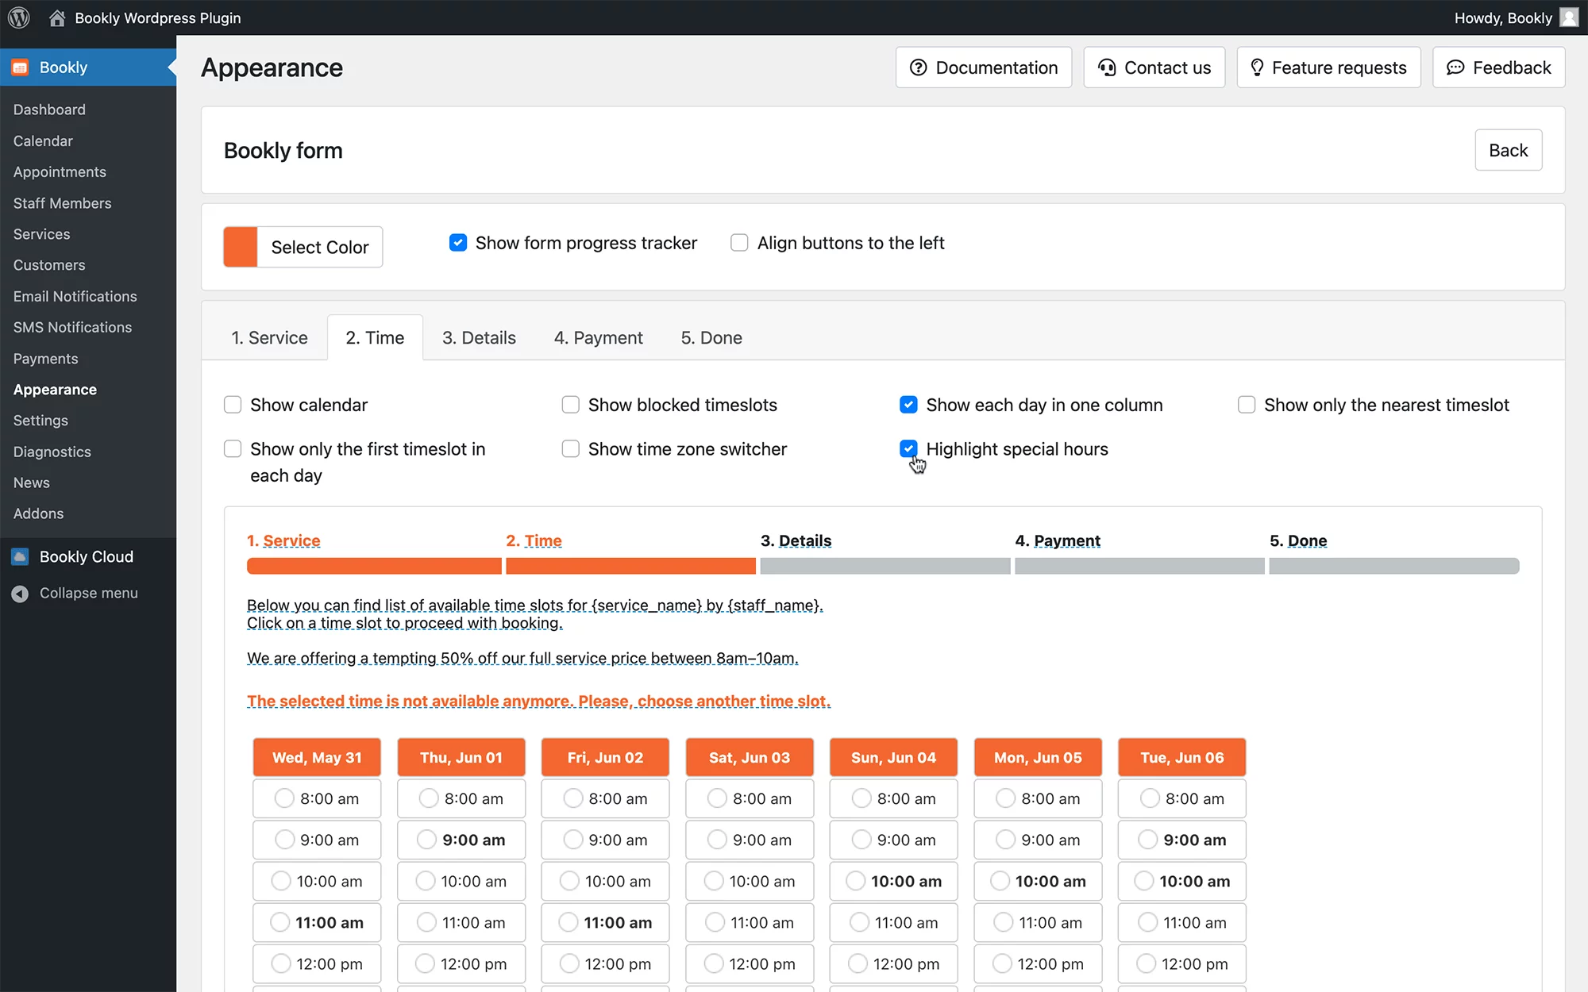This screenshot has height=992, width=1588.
Task: Click the home icon in the admin bar
Action: [x=57, y=17]
